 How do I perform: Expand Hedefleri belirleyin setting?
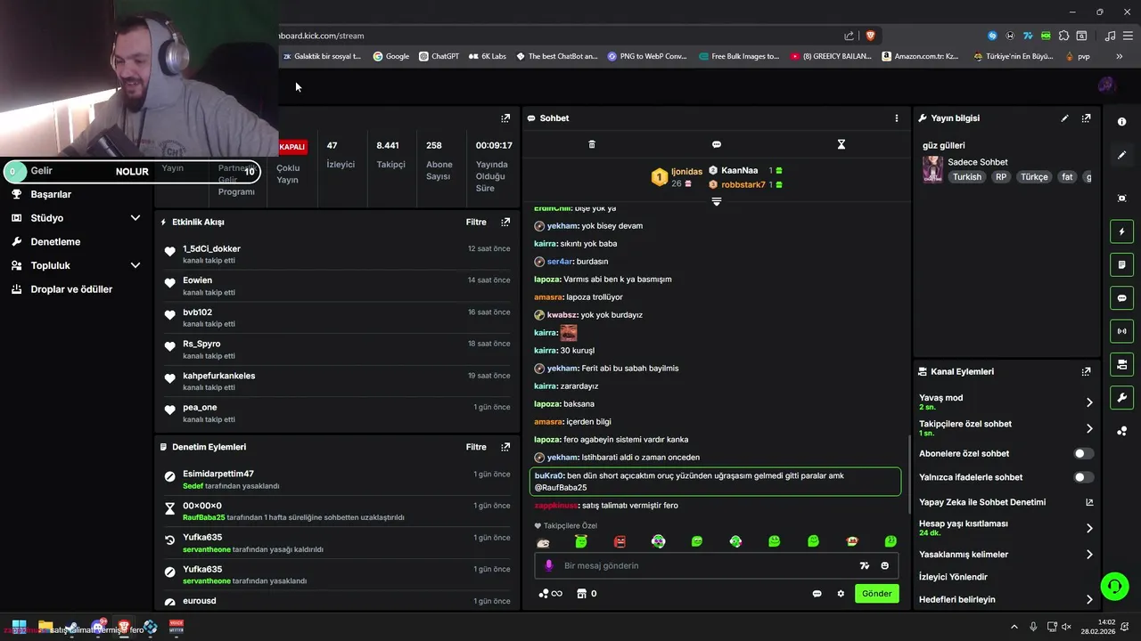click(1088, 600)
